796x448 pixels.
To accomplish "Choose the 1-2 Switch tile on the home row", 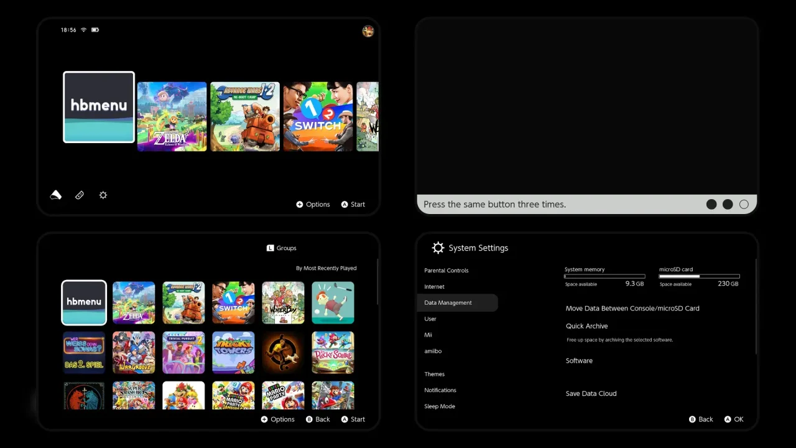I will [318, 116].
